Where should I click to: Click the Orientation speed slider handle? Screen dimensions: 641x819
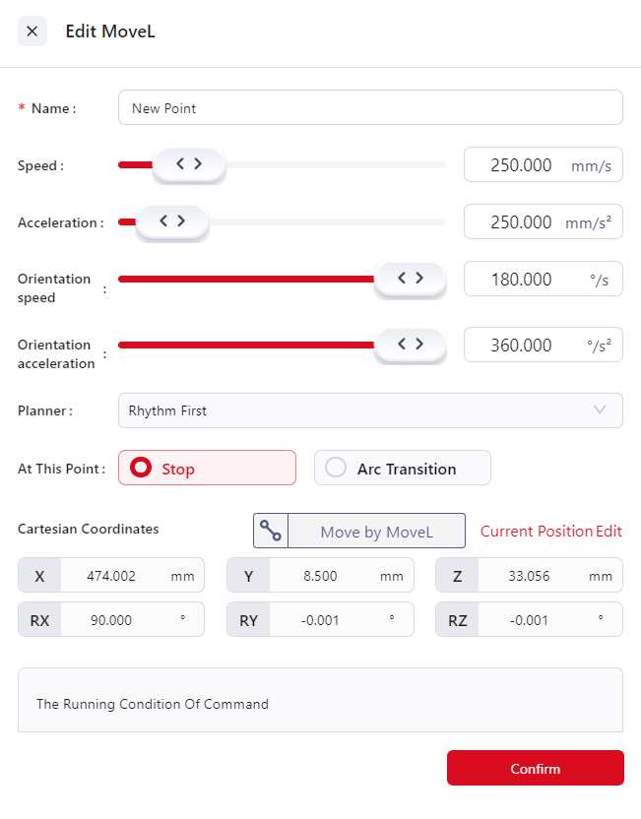[x=410, y=279]
